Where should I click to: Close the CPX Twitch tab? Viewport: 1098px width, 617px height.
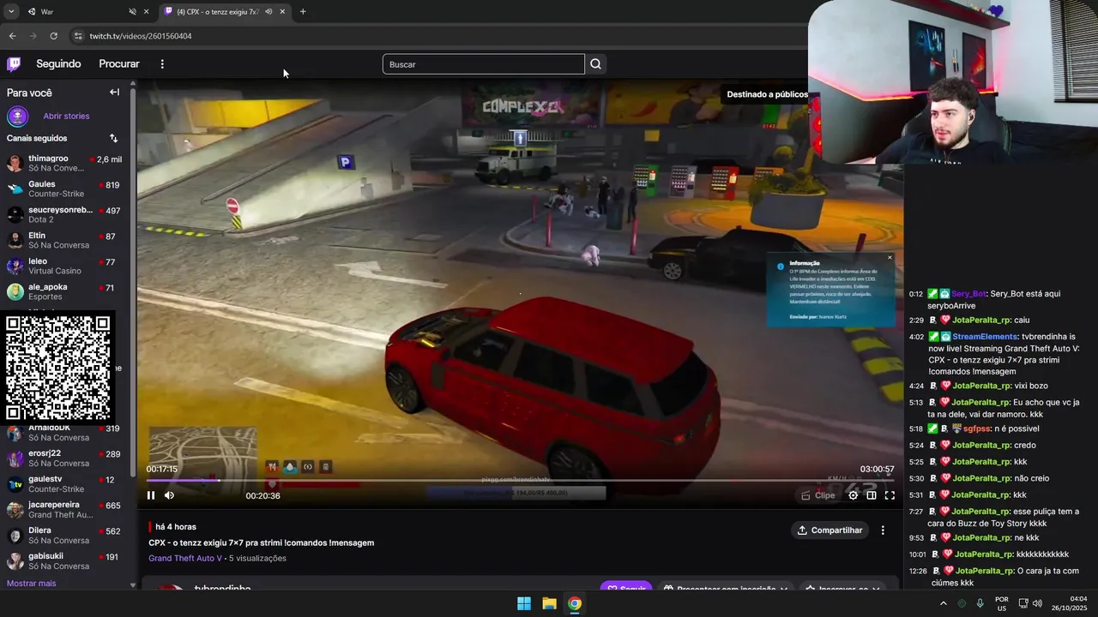tap(282, 12)
